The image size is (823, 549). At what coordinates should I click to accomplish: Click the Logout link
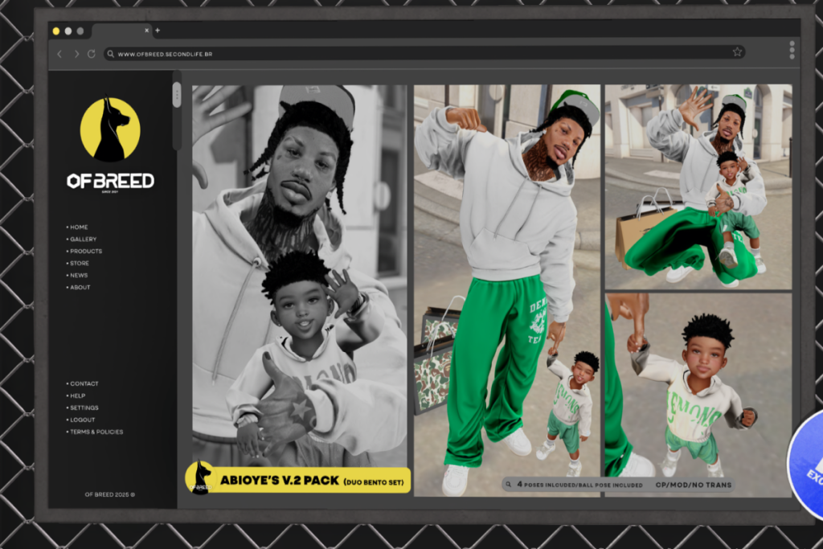click(81, 420)
